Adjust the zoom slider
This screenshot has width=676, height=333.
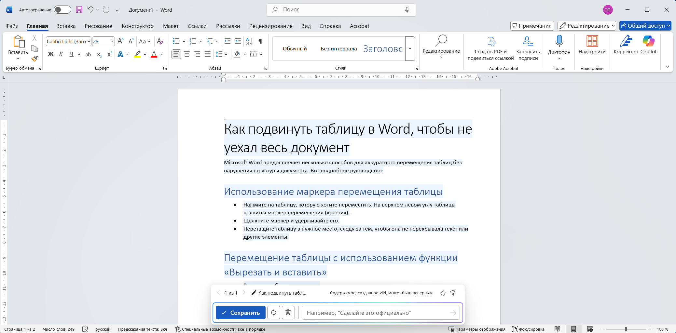point(626,329)
